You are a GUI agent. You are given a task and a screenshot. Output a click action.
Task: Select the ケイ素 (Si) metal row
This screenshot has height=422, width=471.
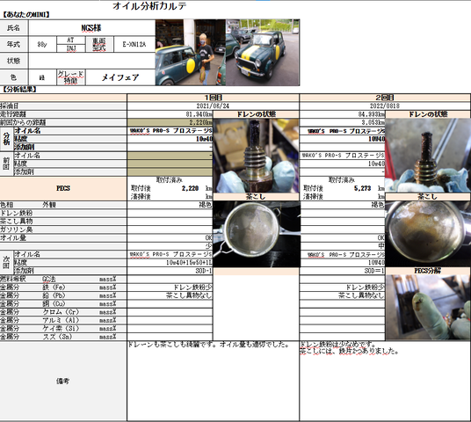[63, 329]
